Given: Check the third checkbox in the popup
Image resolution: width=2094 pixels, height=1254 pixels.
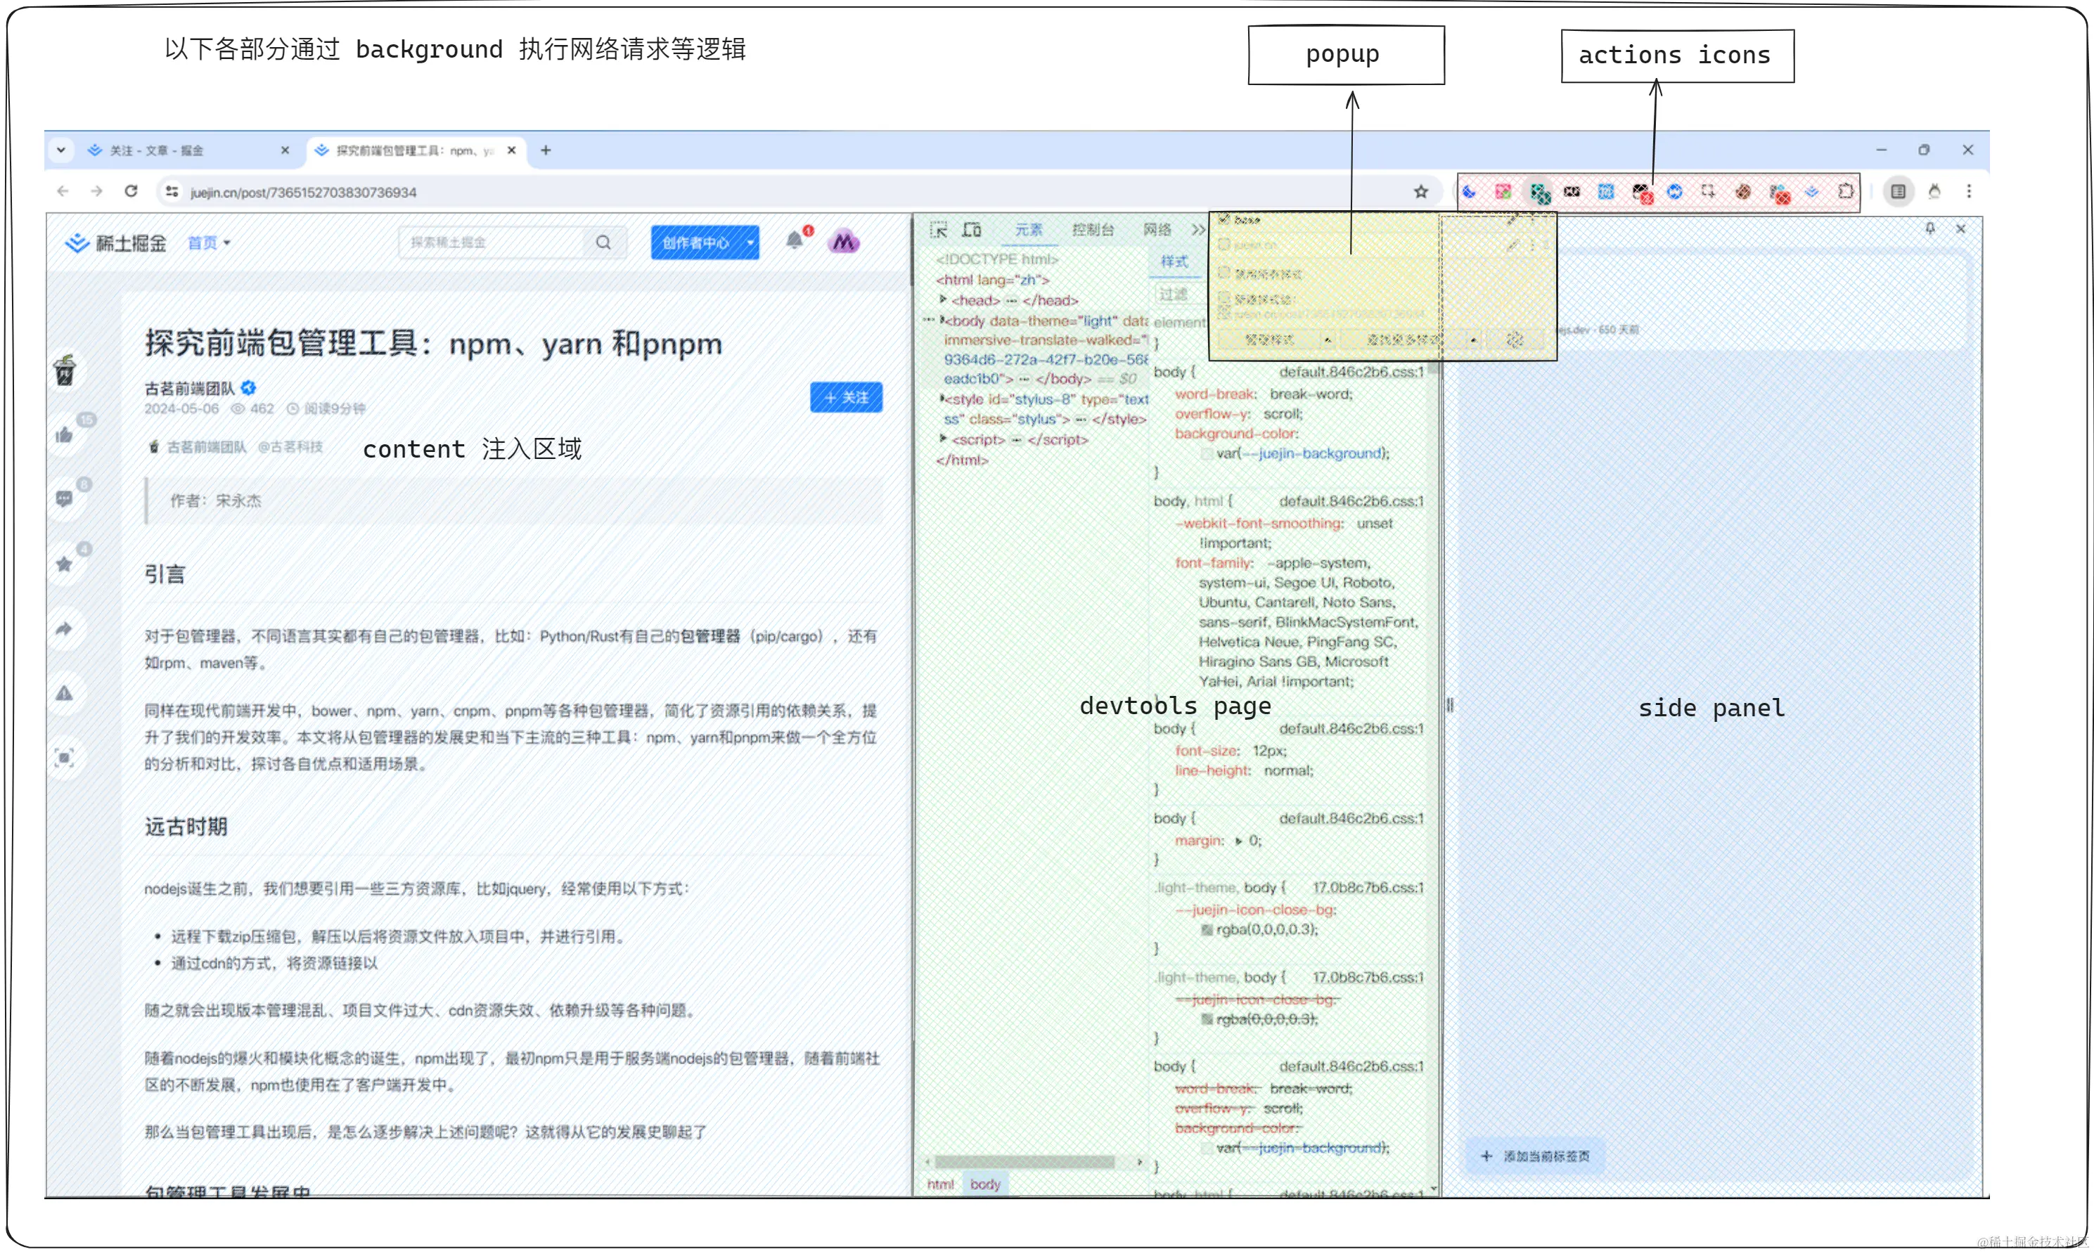Looking at the screenshot, I should 1223,273.
